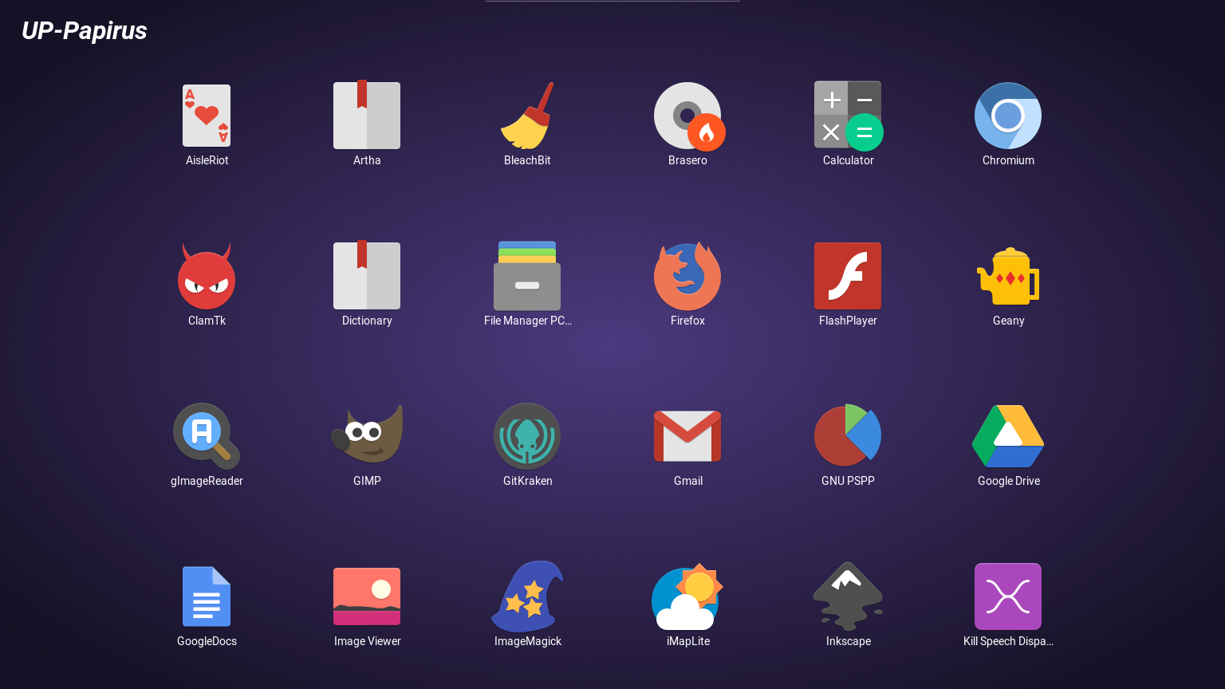Select the "Gmail" label text

point(687,481)
